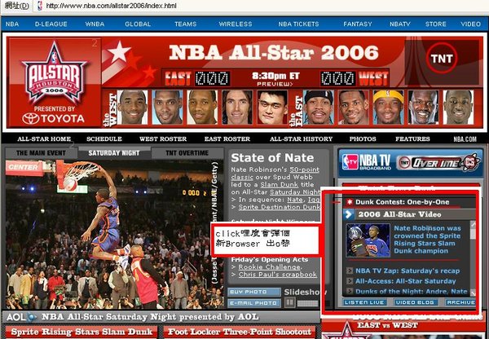Click the yellow-headband East player headshot
This screenshot has height=339, width=489.
(x=388, y=108)
